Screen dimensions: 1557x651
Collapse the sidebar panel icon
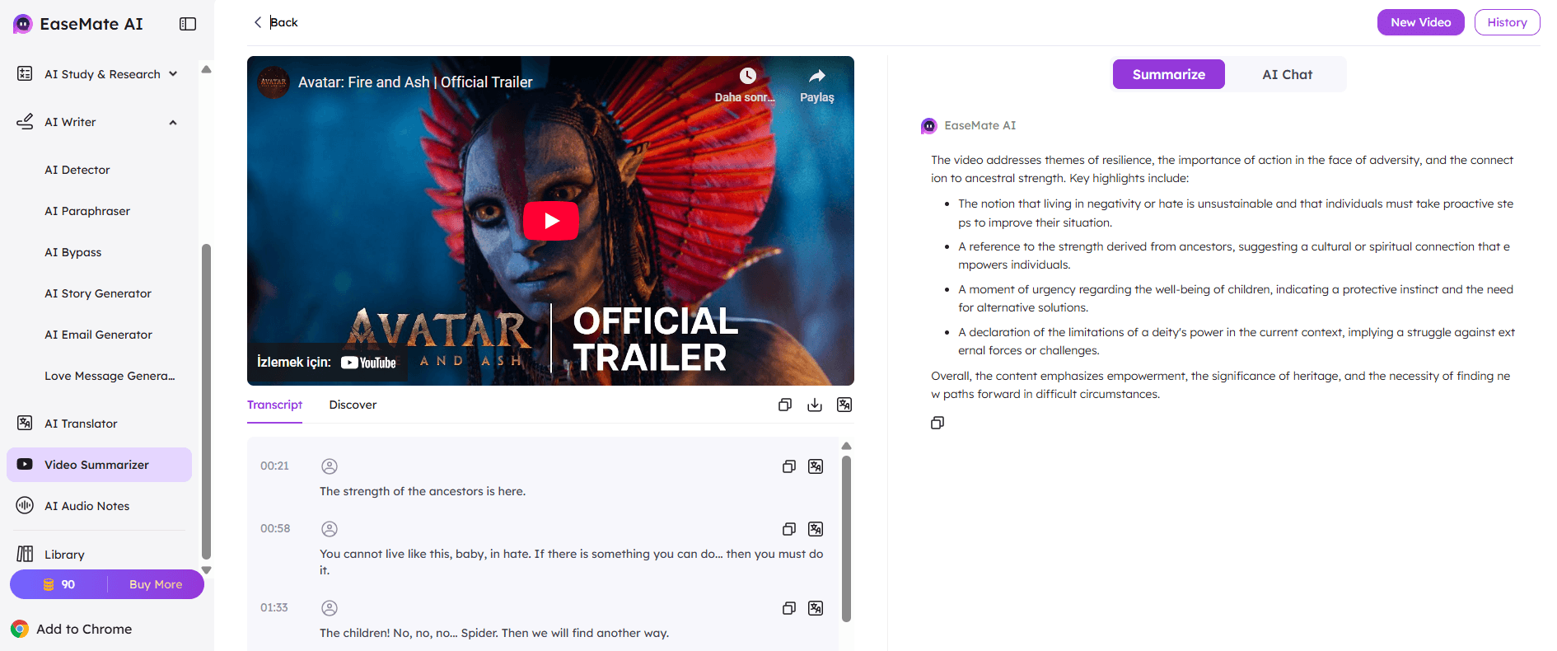188,24
